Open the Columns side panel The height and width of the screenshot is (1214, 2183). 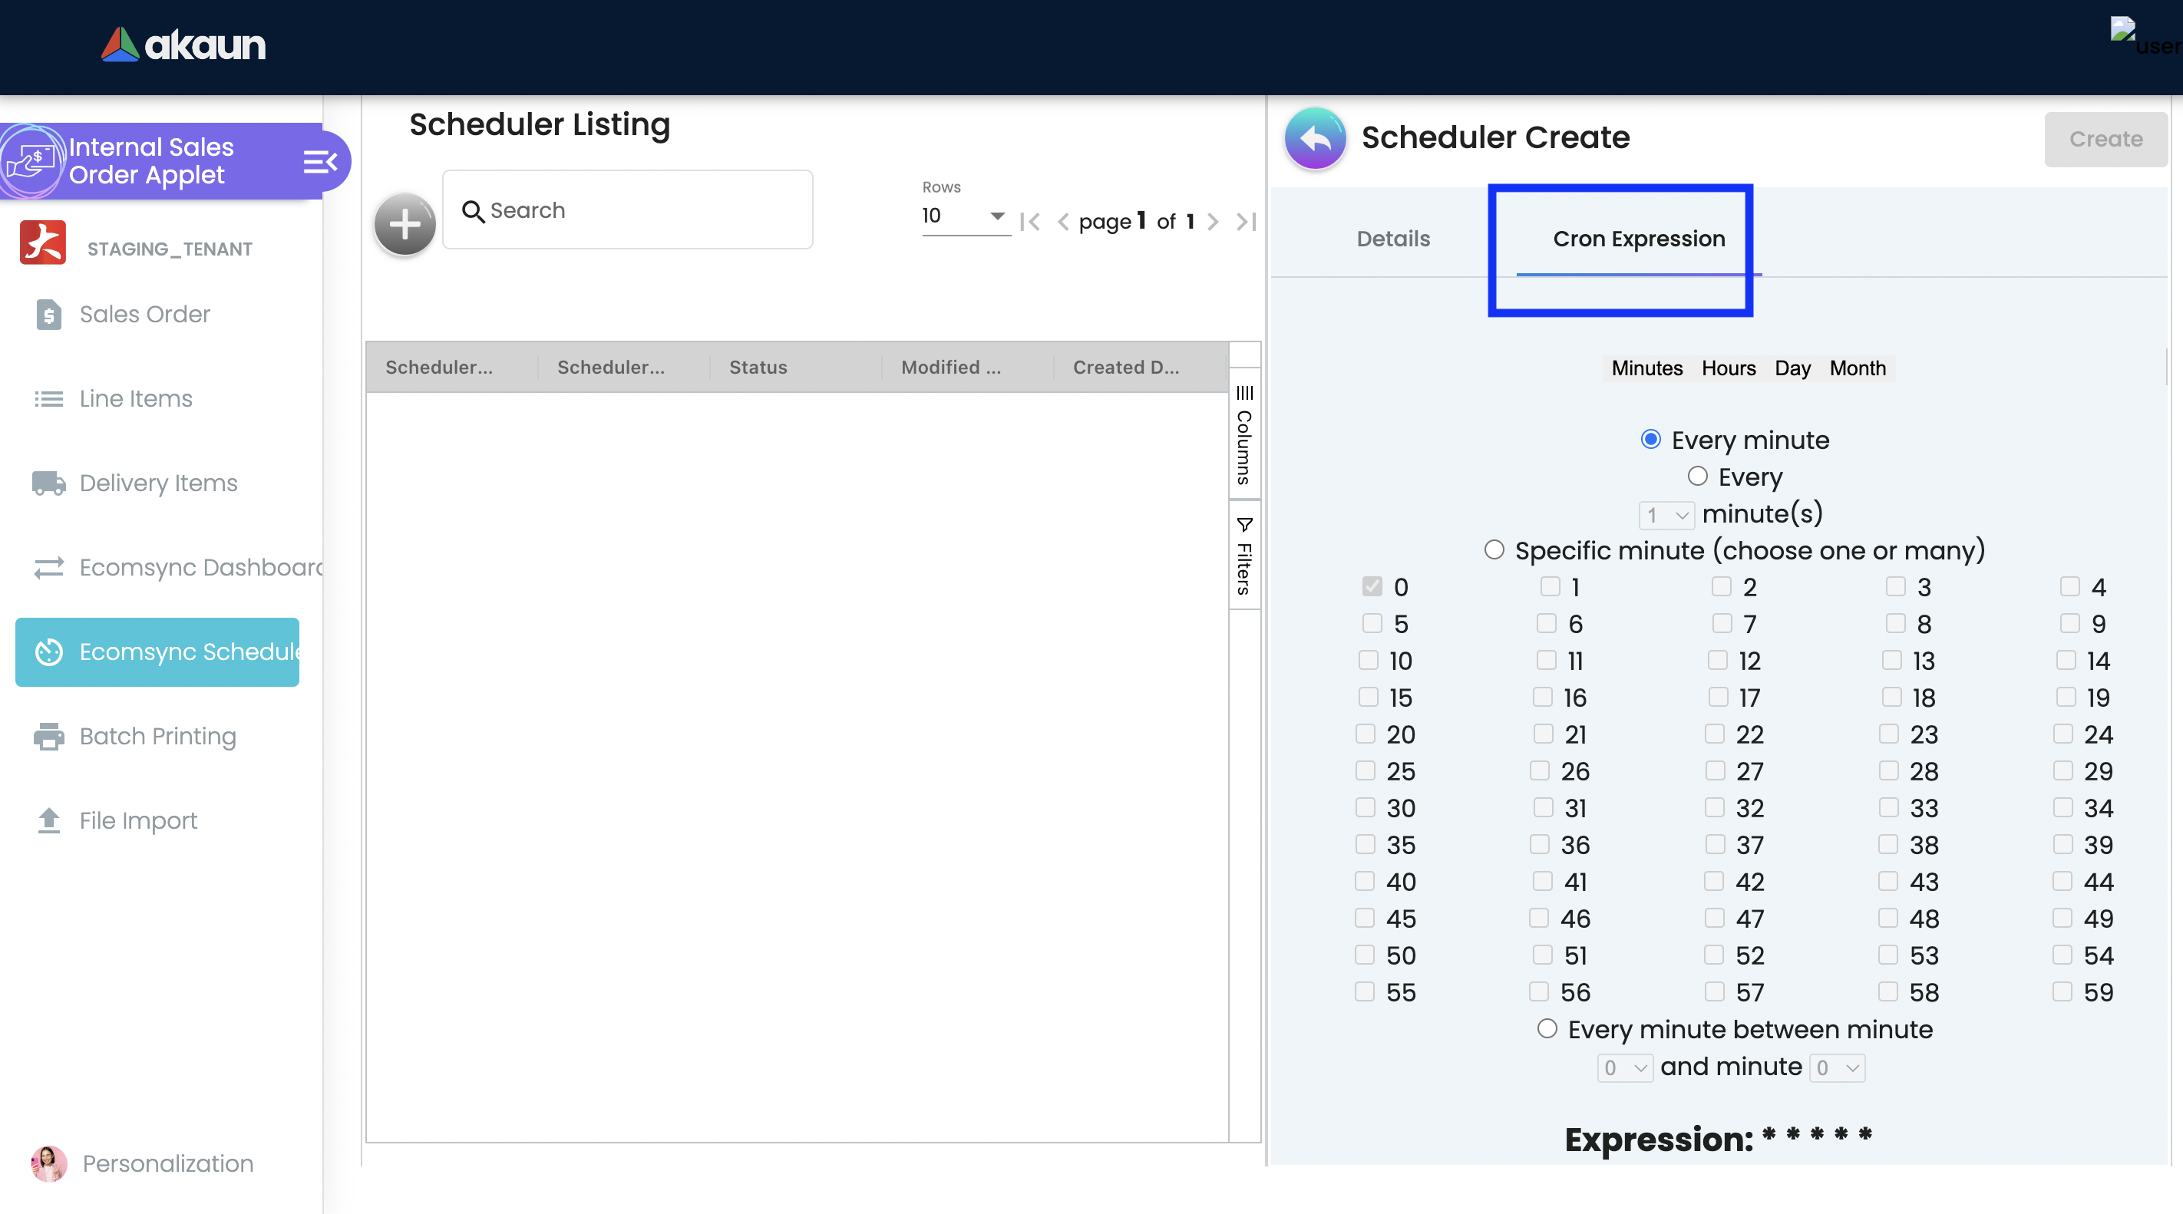pos(1244,434)
